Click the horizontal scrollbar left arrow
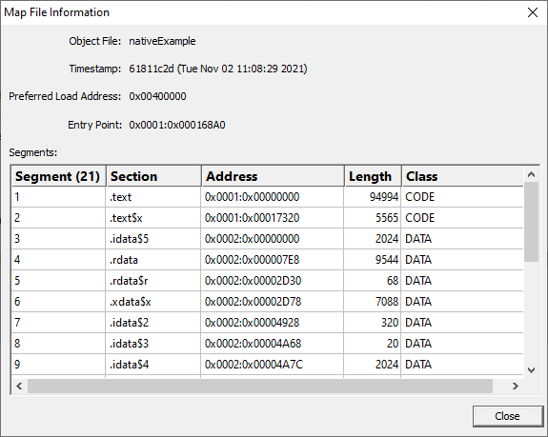 (x=19, y=386)
